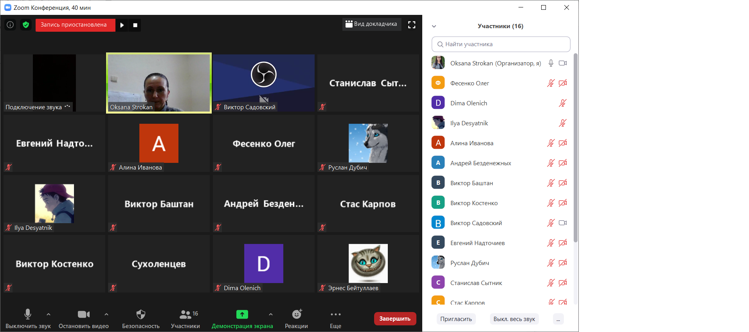749x332 pixels.
Task: Stop the recording
Action: 135,25
